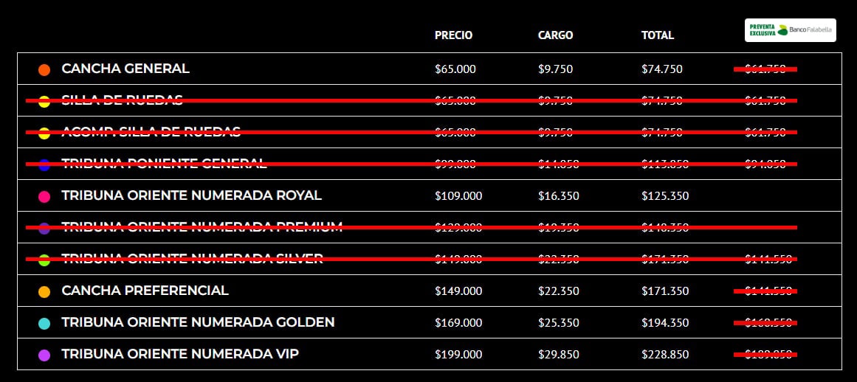Click the blue dot beside Tribuna Poniente General
Viewport: 857px width, 382px height.
pos(44,165)
